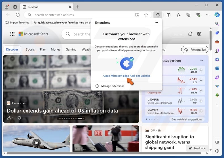
Task: Open Dollar extends gain headline
Action: coord(62,111)
